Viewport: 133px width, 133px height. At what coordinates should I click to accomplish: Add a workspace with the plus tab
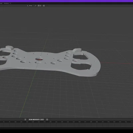tap(10, 3)
